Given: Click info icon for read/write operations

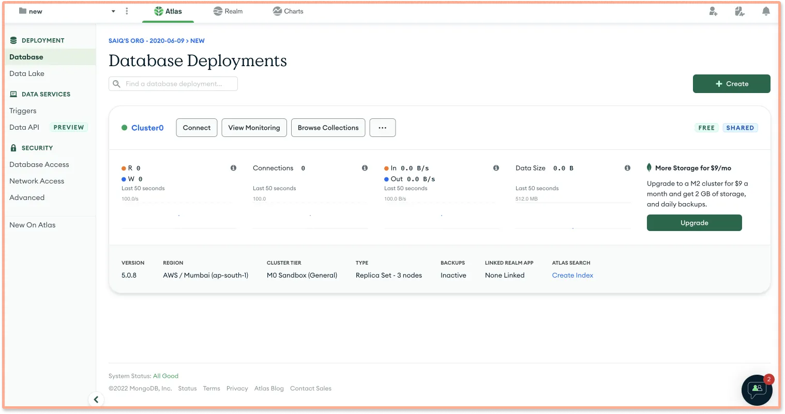Looking at the screenshot, I should pyautogui.click(x=233, y=168).
